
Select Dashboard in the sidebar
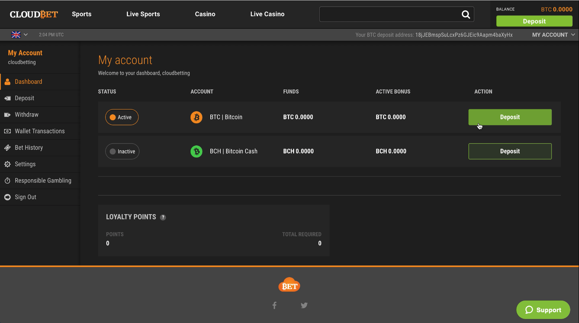click(x=40, y=82)
